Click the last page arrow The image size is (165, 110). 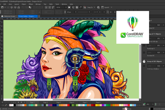tap(21, 102)
